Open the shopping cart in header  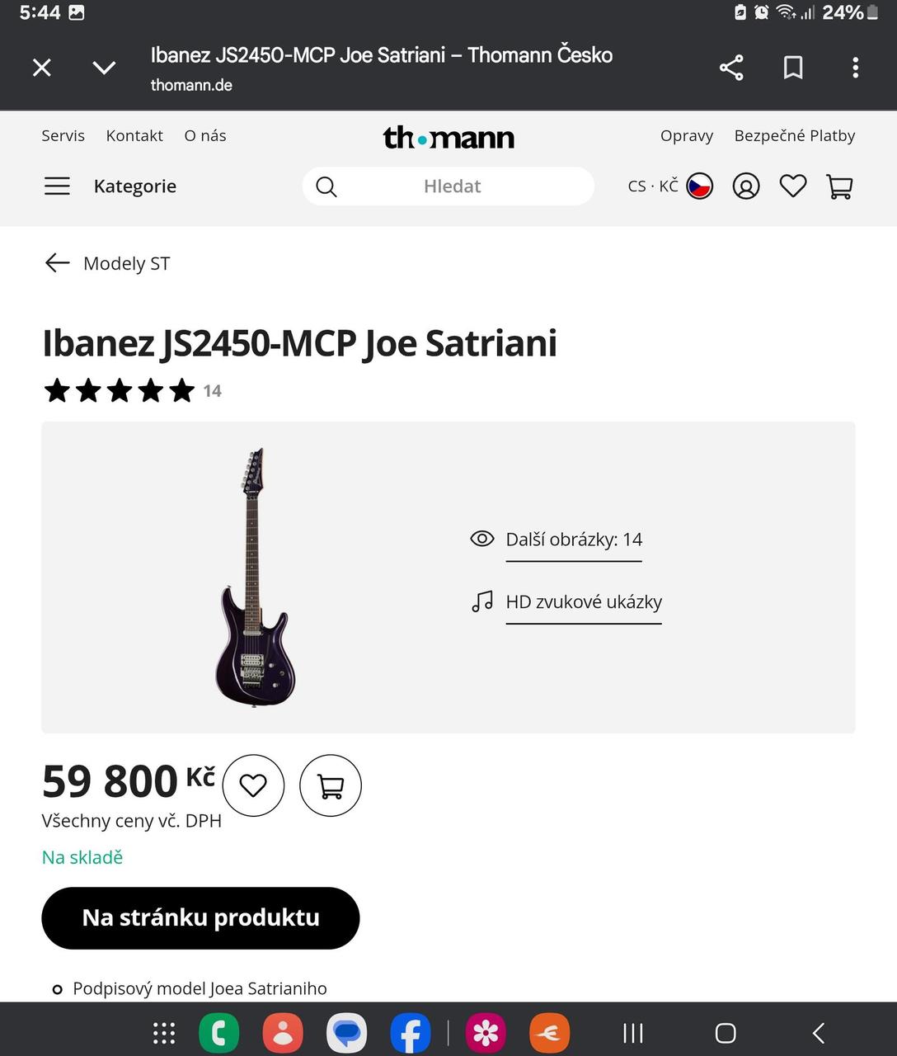pos(839,186)
